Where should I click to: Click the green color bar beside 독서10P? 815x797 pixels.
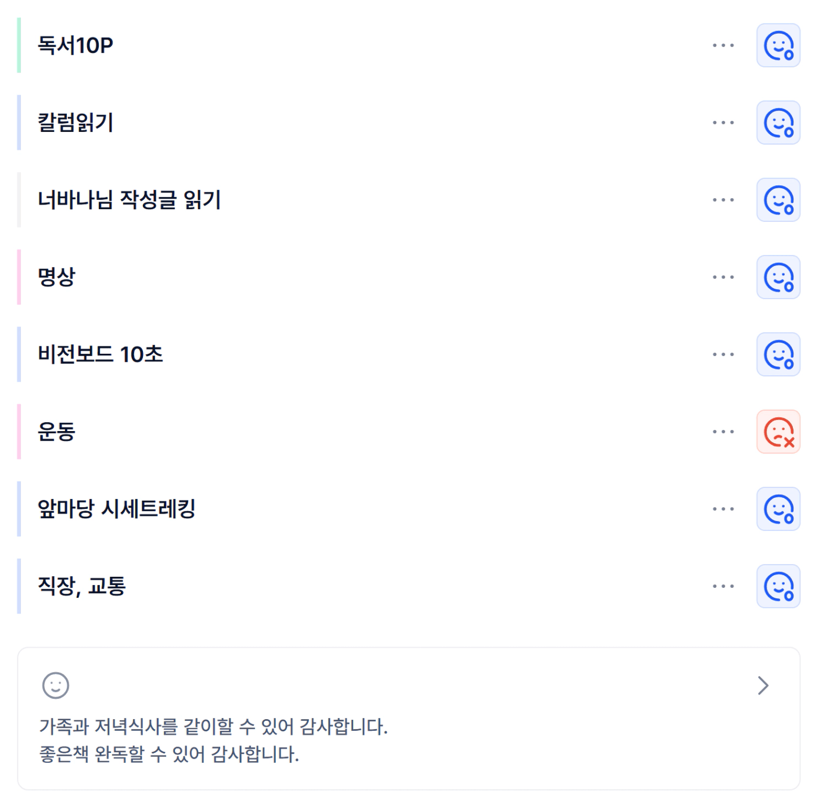[19, 45]
